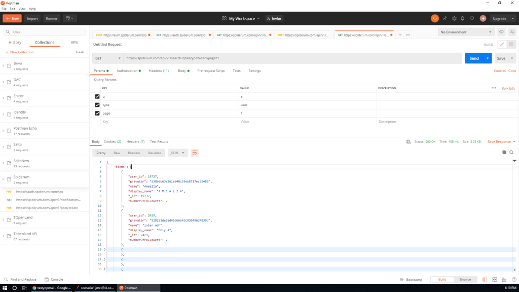Switch to Browse mode toggle

(x=465, y=279)
